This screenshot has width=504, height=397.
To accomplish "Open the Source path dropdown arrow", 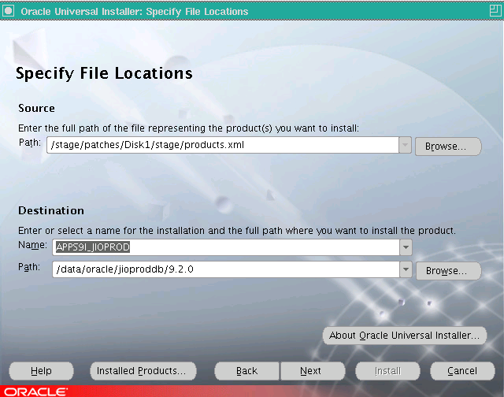I will tap(405, 145).
